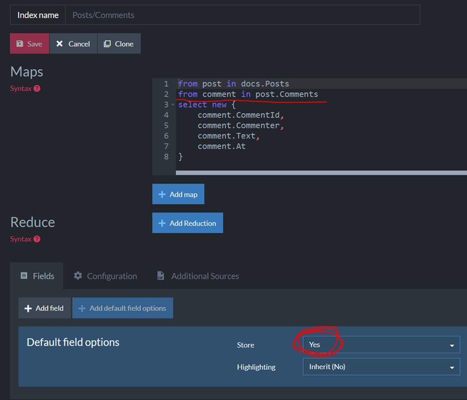Place cursor on 'from post in docs.Posts'
This screenshot has height=400, width=467.
[233, 84]
